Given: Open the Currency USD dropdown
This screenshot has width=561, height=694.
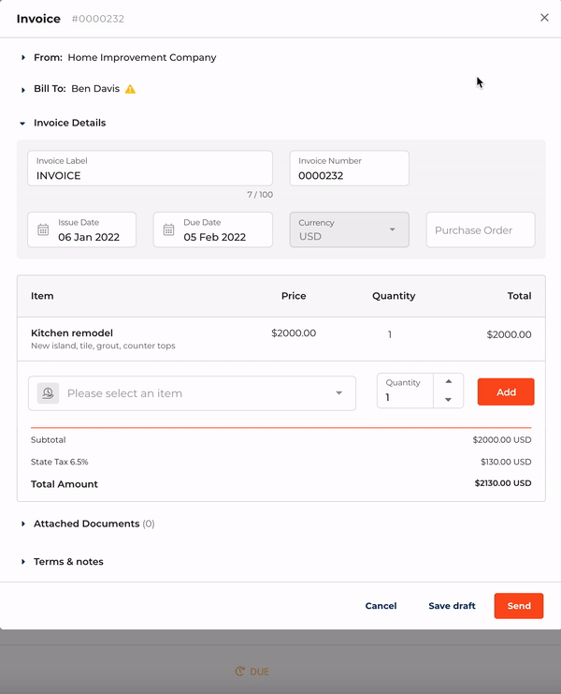Looking at the screenshot, I should click(x=349, y=229).
